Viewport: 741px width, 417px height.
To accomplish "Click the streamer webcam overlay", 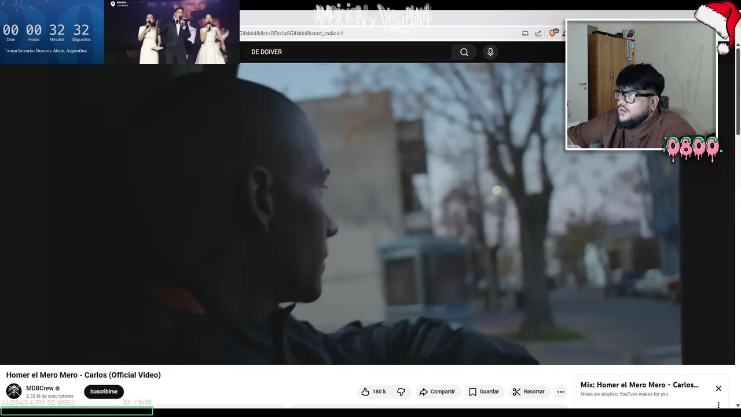I will (641, 85).
